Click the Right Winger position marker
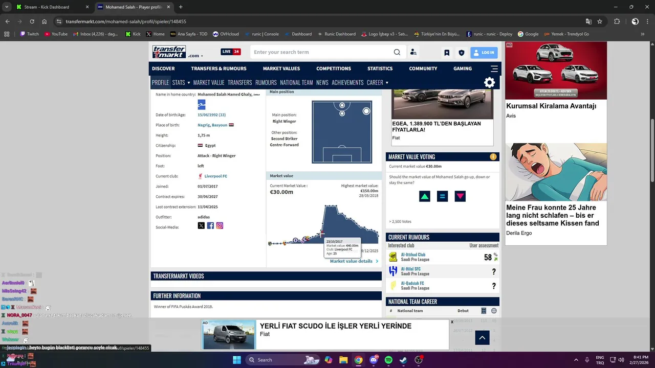The image size is (655, 368). pos(366,111)
